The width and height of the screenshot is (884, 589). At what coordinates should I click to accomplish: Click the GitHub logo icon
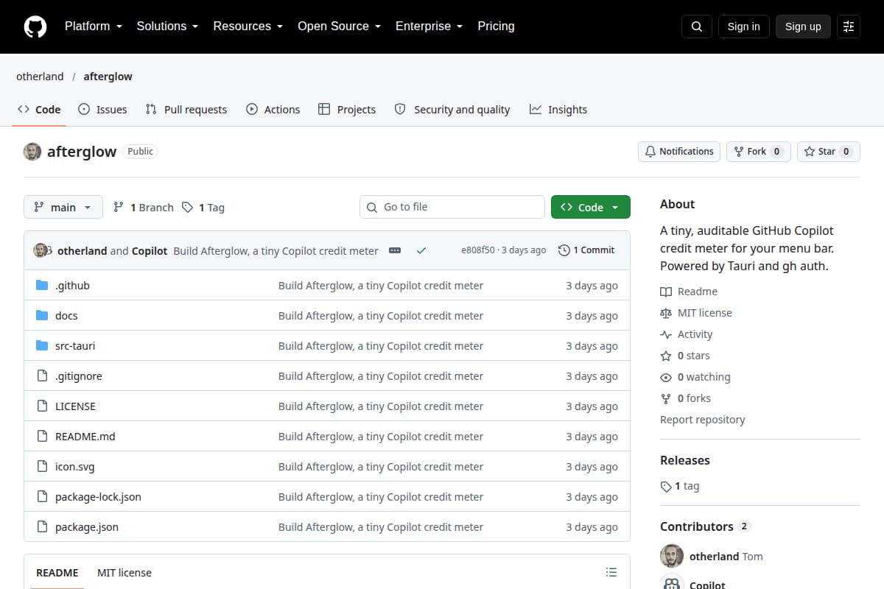coord(35,27)
